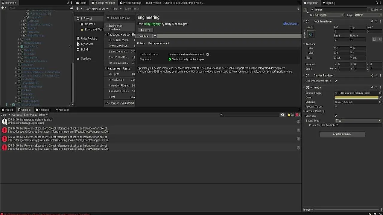Image resolution: width=383 pixels, height=215 pixels.
Task: Switch to the Game tab
Action: pos(81,3)
